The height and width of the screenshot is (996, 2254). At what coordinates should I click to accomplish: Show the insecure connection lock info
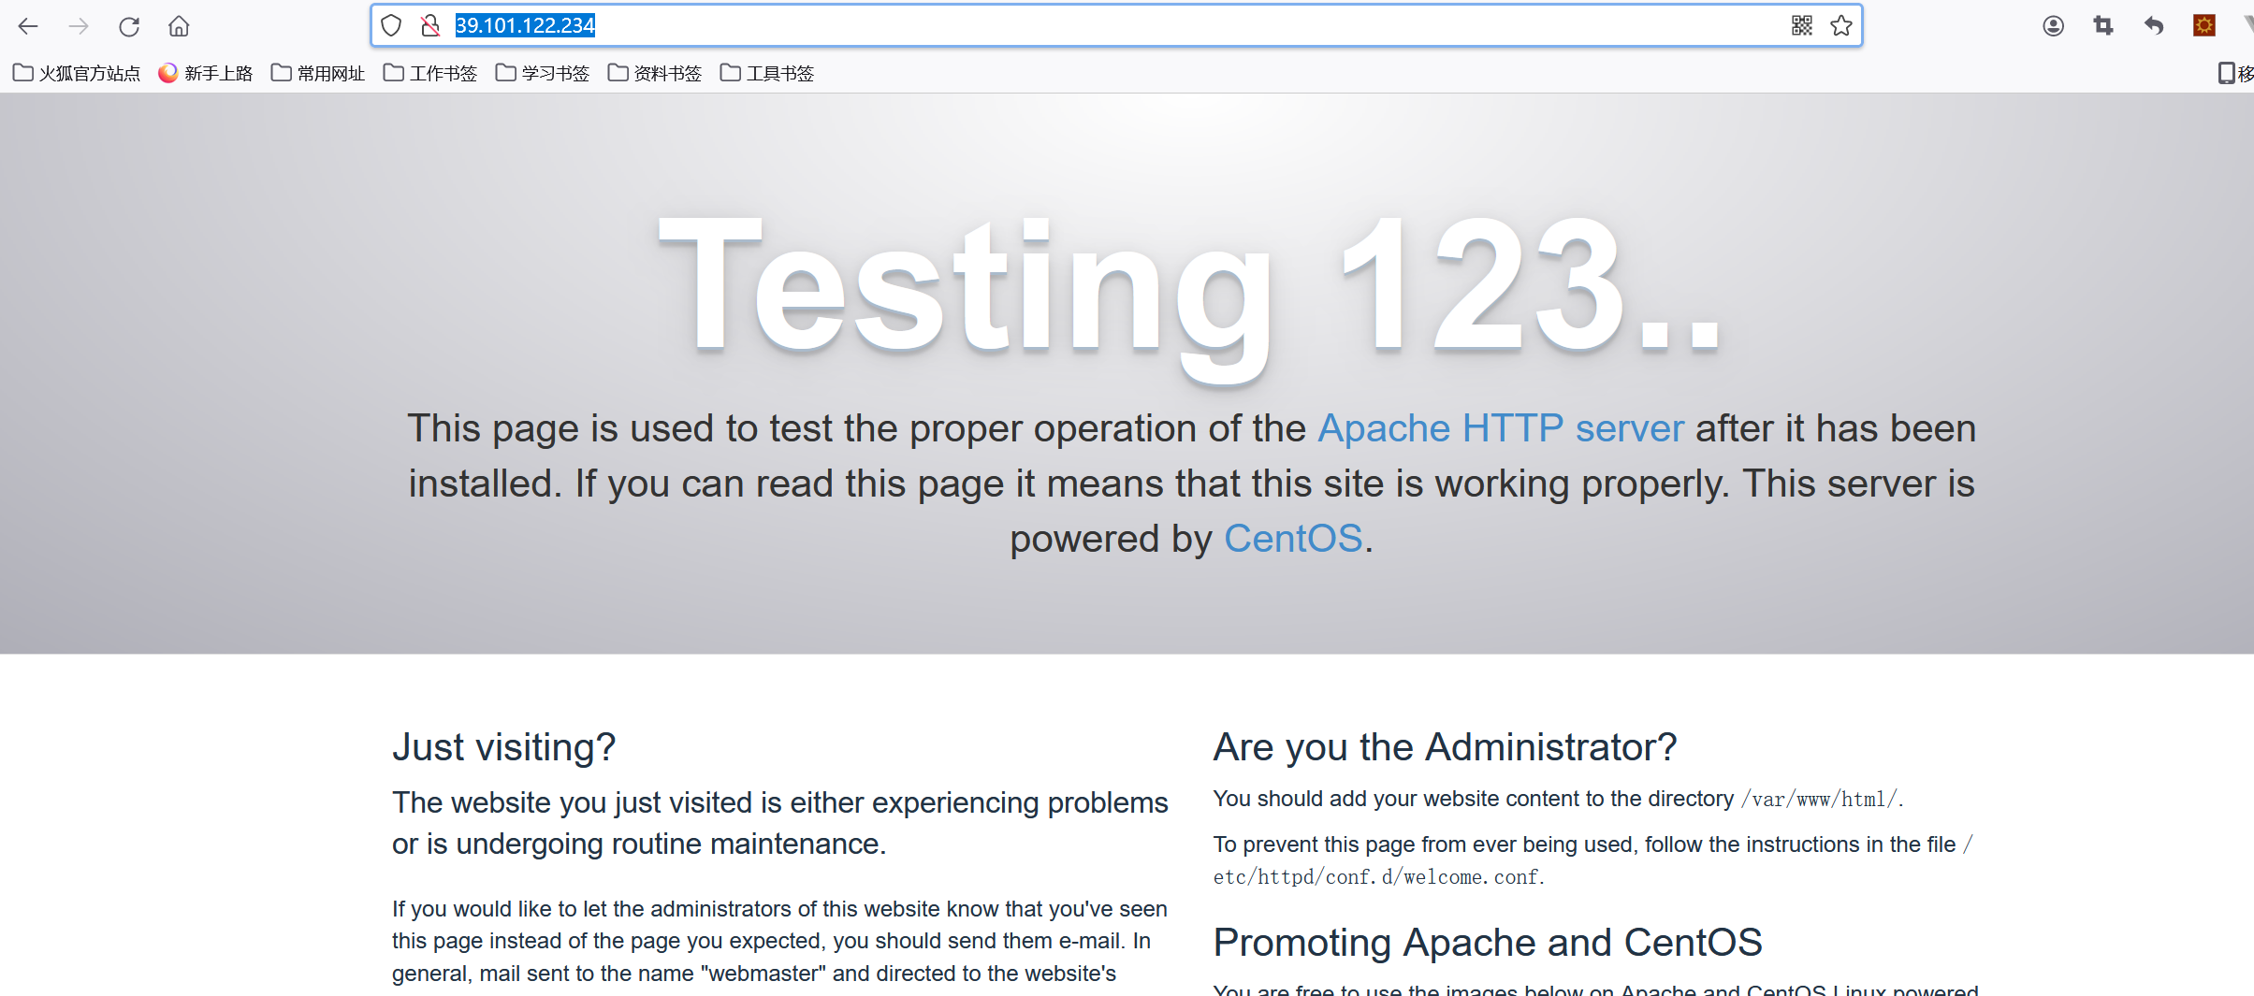pos(430,25)
